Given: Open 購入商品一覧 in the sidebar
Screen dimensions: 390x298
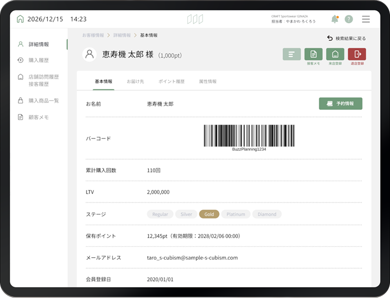Looking at the screenshot, I should click(x=43, y=101).
